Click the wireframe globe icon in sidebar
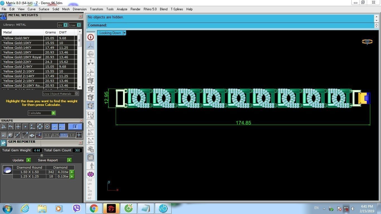 pyautogui.click(x=91, y=54)
